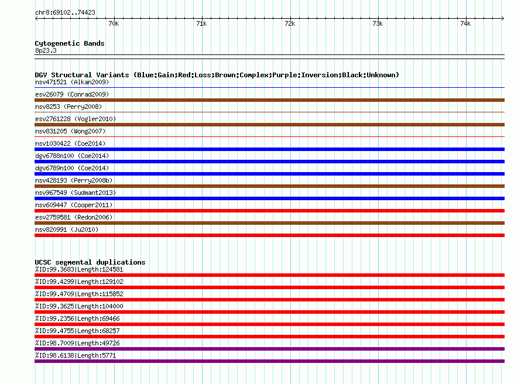Click the red bar under Length:68257
The height and width of the screenshot is (384, 521).
269,337
